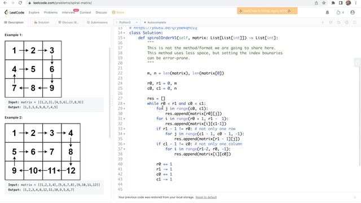Screen dimensions: 361x203
Task: Open notifications bell icon
Action: 327,12
